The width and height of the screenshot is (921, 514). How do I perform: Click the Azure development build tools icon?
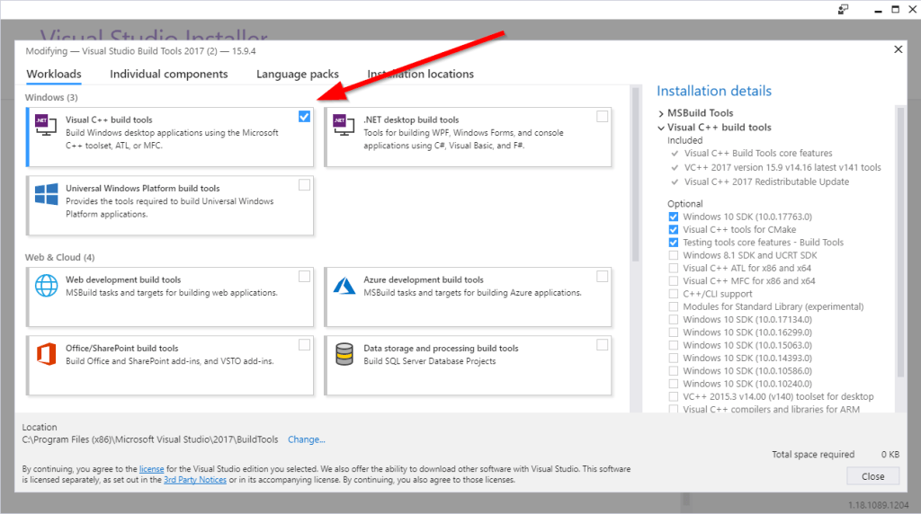(344, 286)
